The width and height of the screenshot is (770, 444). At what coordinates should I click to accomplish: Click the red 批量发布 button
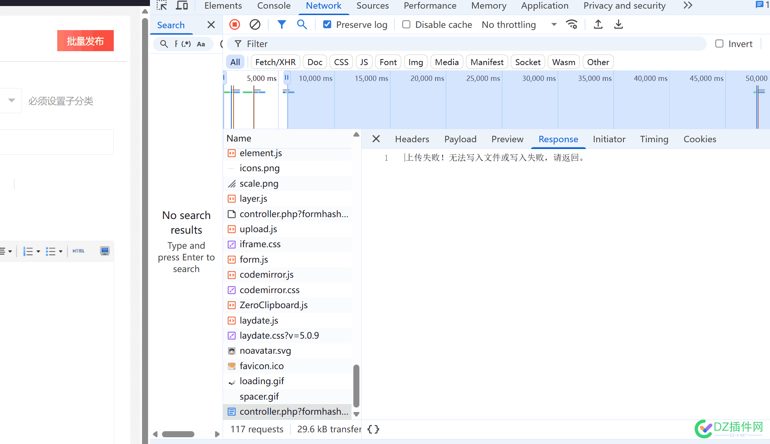click(x=86, y=41)
